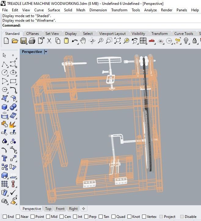Click the Perspective viewport title label

[32, 52]
